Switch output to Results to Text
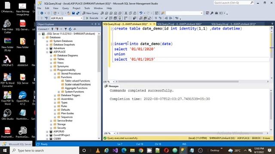 [x=141, y=18]
